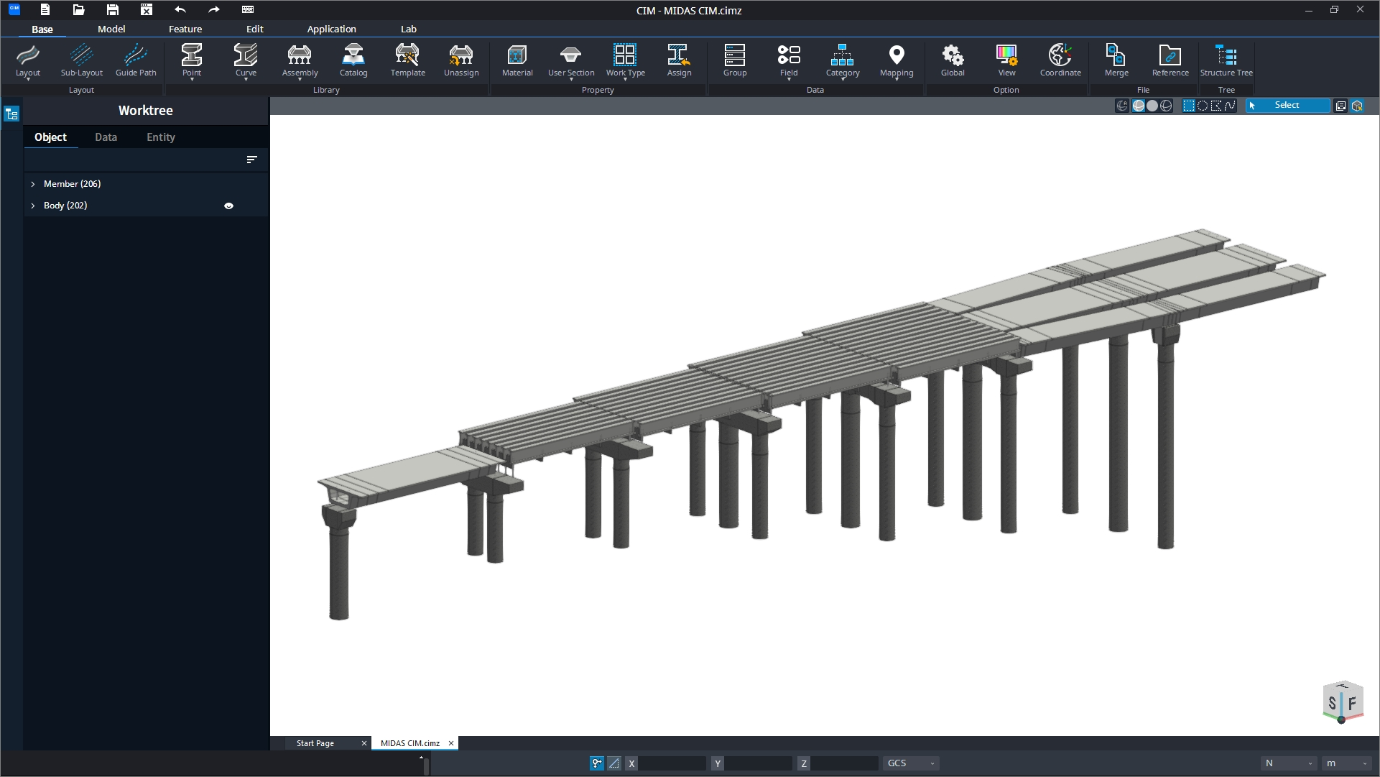Expand the Member (206) tree node
Viewport: 1380px width, 777px height.
32,184
